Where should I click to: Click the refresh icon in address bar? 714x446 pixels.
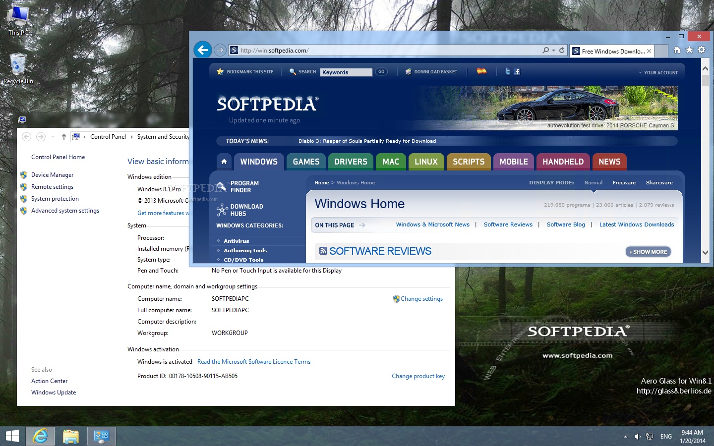click(562, 50)
